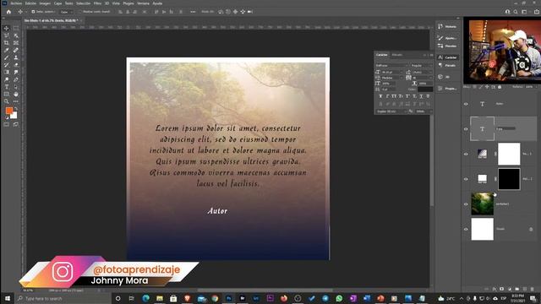
Task: Click the delete layer trash icon
Action: coord(532,289)
